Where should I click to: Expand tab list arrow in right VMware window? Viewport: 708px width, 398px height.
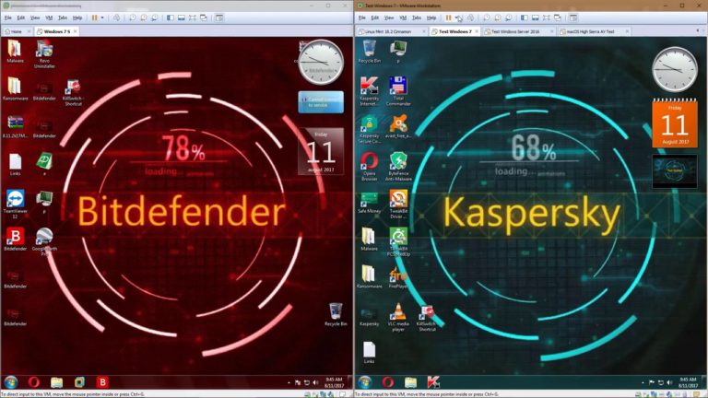[x=698, y=30]
